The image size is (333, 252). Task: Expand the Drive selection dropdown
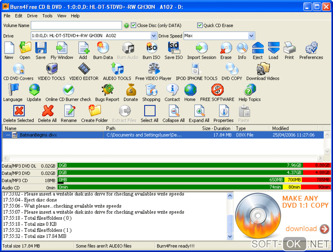(x=154, y=36)
